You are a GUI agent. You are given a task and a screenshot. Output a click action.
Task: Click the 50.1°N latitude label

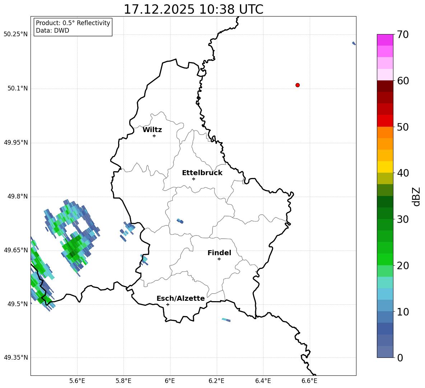(18, 88)
